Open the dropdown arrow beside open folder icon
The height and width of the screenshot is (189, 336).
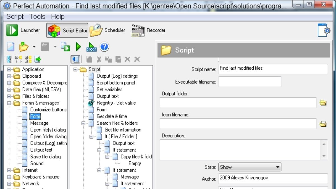pyautogui.click(x=34, y=47)
